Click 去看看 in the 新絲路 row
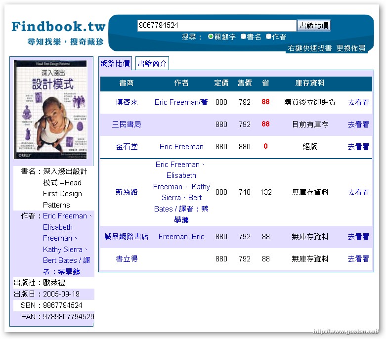386x339 pixels. [358, 192]
